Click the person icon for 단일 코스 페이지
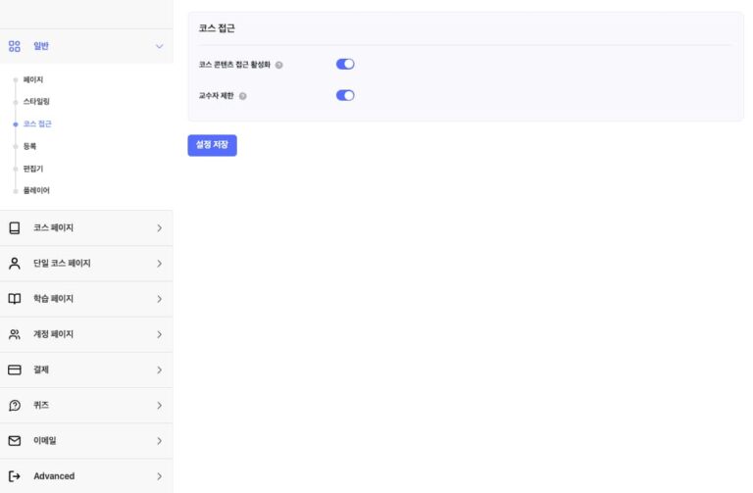 point(15,264)
